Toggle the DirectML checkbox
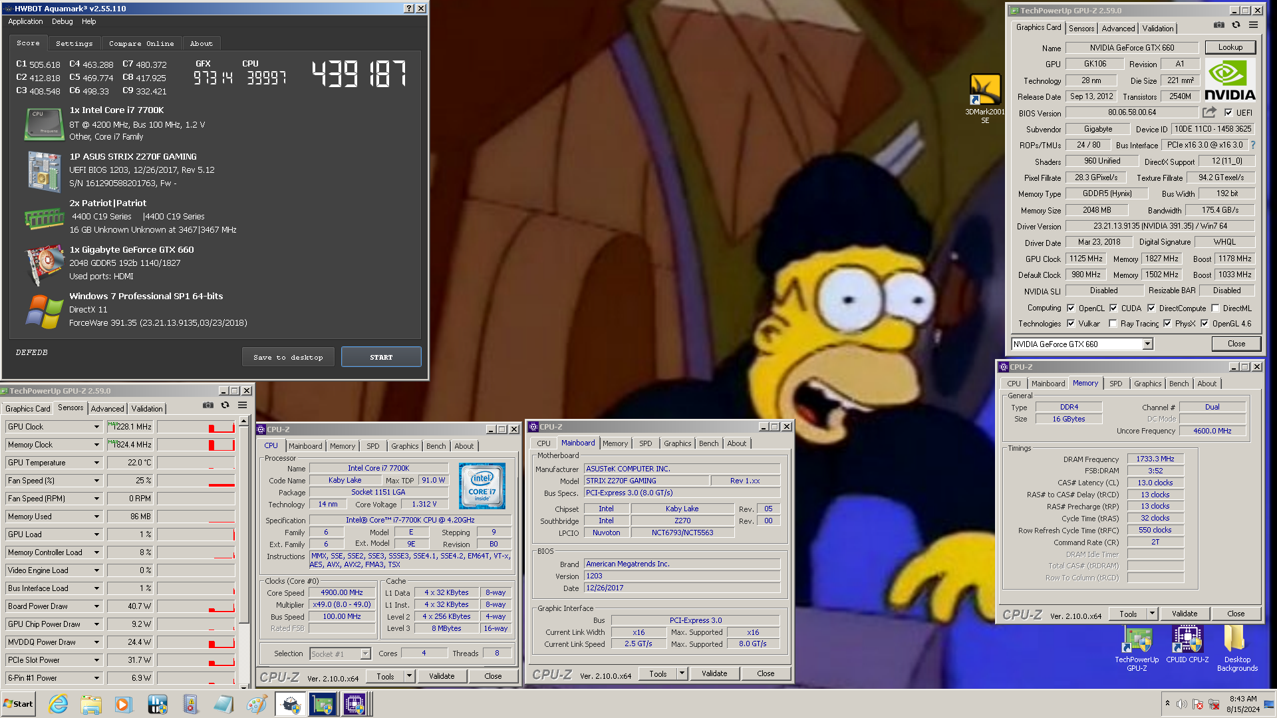 point(1215,308)
